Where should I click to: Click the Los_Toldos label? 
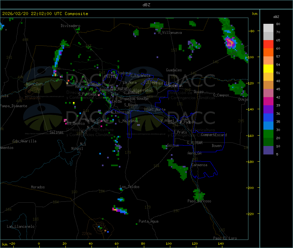click(130, 187)
